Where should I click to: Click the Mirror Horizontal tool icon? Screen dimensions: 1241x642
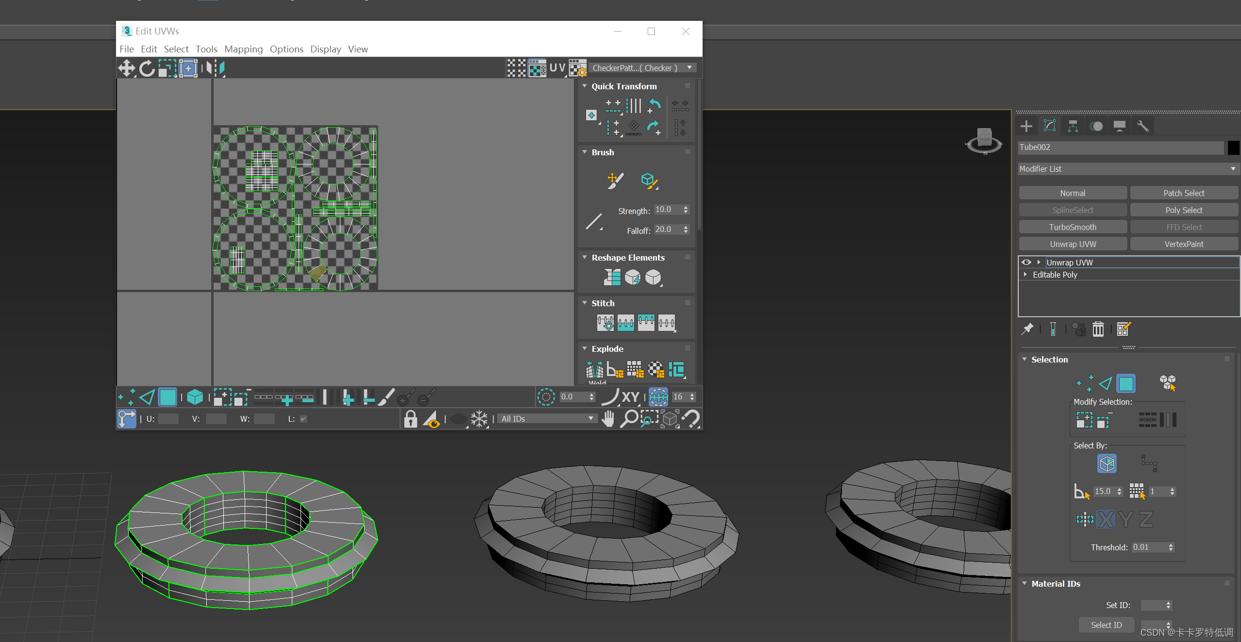coord(215,68)
